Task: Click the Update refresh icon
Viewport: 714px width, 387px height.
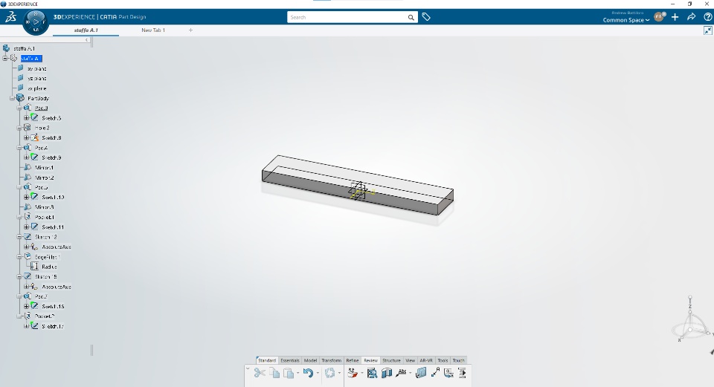Action: coord(329,373)
